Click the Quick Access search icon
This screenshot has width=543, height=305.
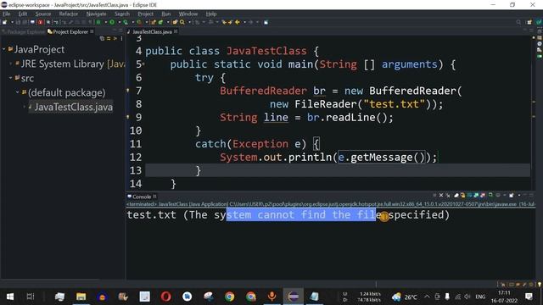click(518, 22)
